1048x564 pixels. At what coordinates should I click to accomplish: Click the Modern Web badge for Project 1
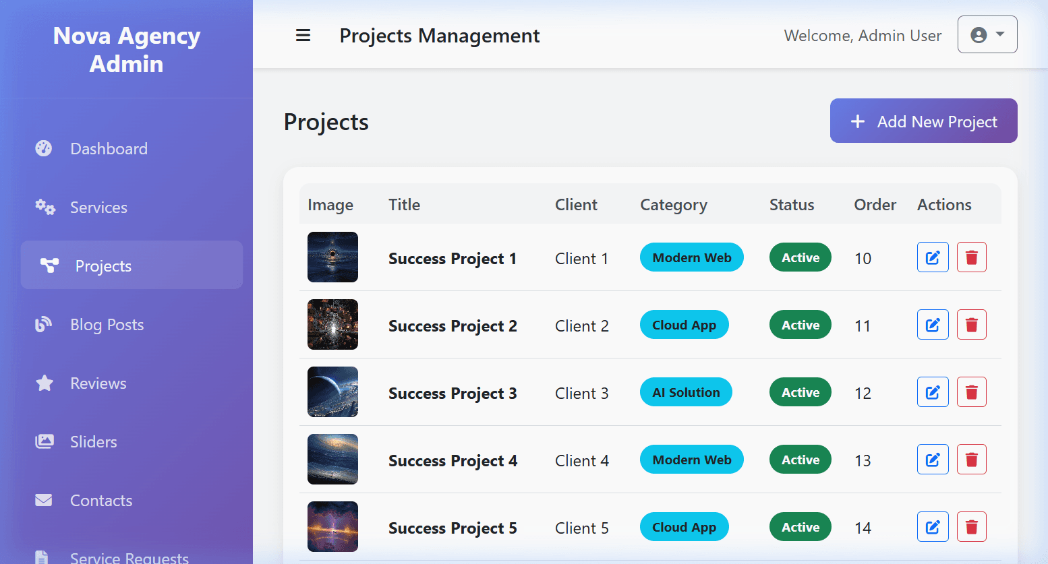coord(692,257)
